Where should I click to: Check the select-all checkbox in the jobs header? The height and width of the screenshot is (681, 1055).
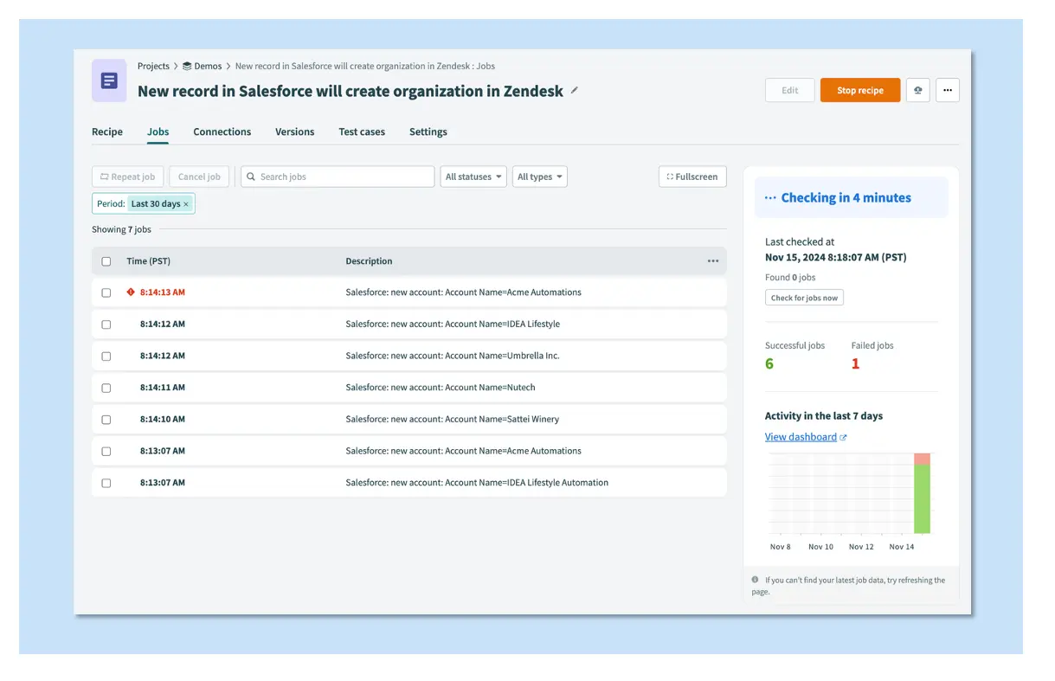(x=106, y=260)
